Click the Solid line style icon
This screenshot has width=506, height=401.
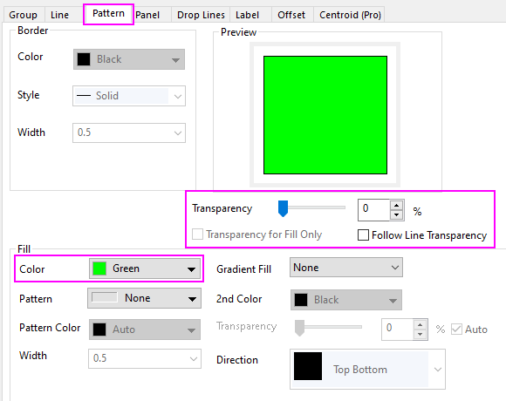point(84,96)
